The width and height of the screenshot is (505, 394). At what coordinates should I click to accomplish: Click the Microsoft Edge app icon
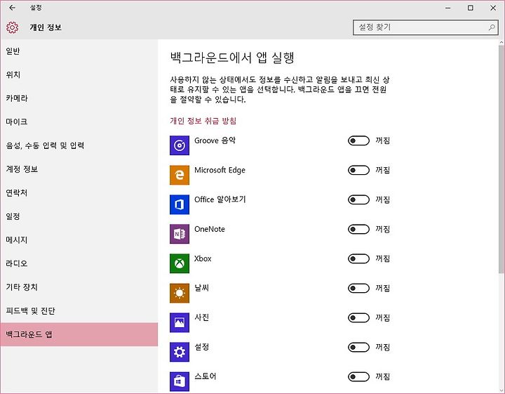(180, 175)
